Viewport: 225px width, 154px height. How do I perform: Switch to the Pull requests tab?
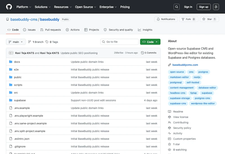pyautogui.click(x=51, y=30)
